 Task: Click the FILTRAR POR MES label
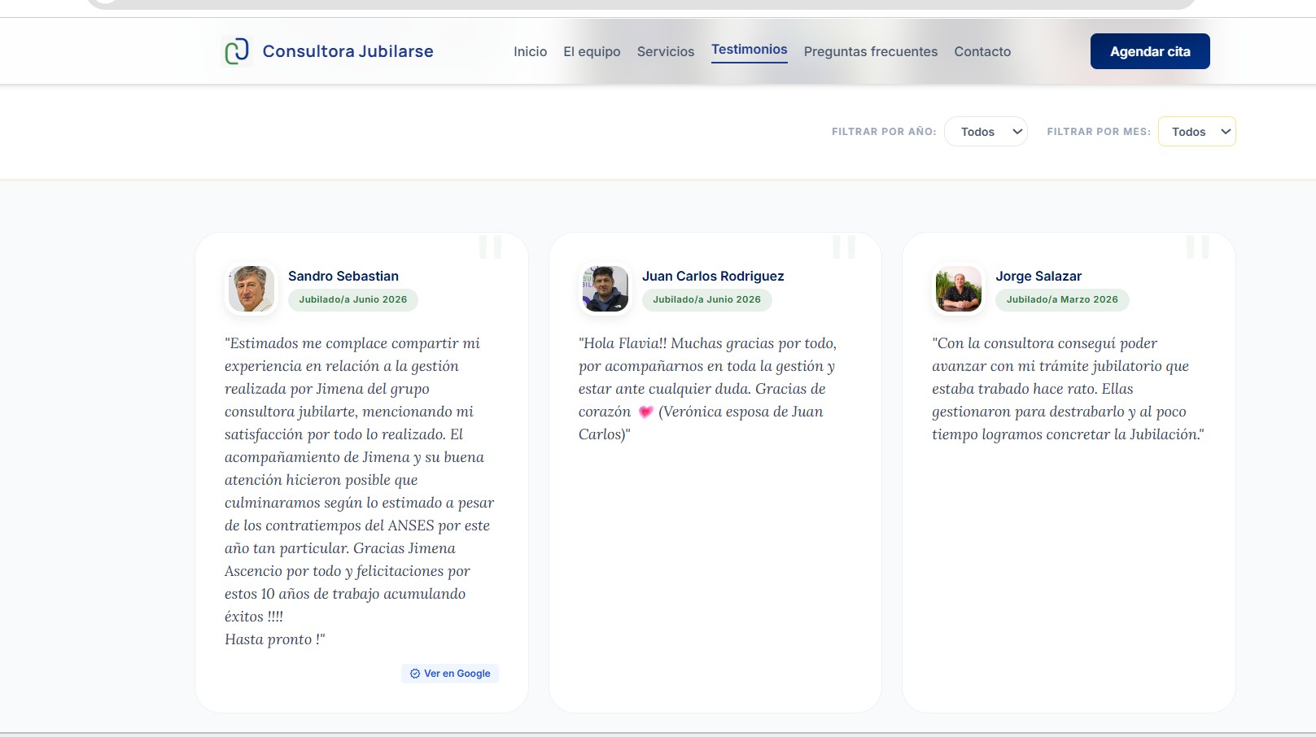1099,132
